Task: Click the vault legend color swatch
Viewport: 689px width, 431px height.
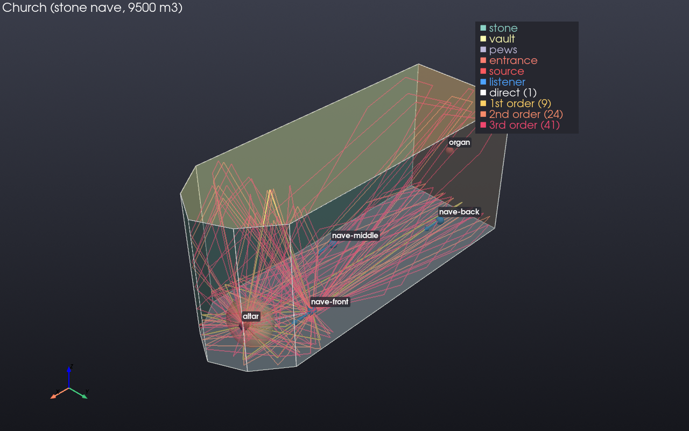Action: tap(483, 39)
